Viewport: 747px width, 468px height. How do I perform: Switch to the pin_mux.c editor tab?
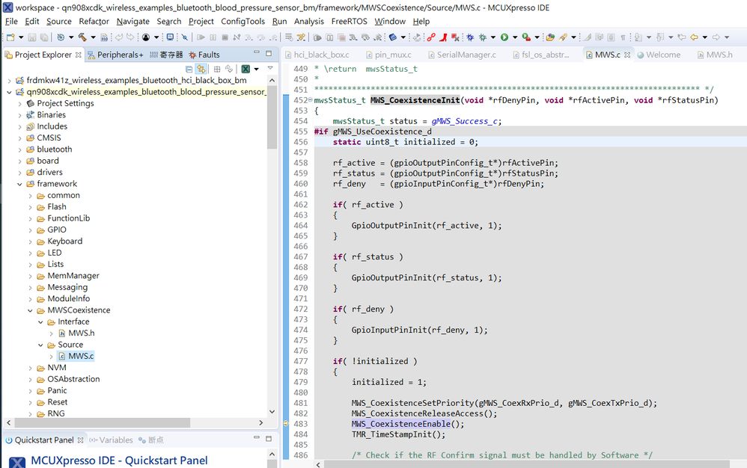tap(388, 55)
